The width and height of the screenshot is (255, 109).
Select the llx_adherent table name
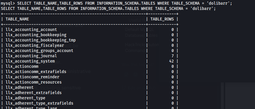pos(20,87)
